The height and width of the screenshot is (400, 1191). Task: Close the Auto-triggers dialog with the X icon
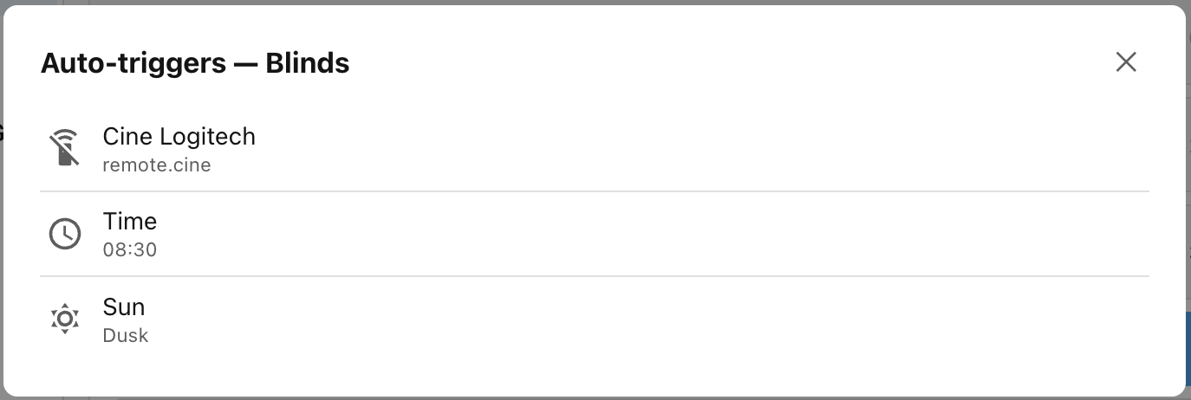coord(1125,61)
